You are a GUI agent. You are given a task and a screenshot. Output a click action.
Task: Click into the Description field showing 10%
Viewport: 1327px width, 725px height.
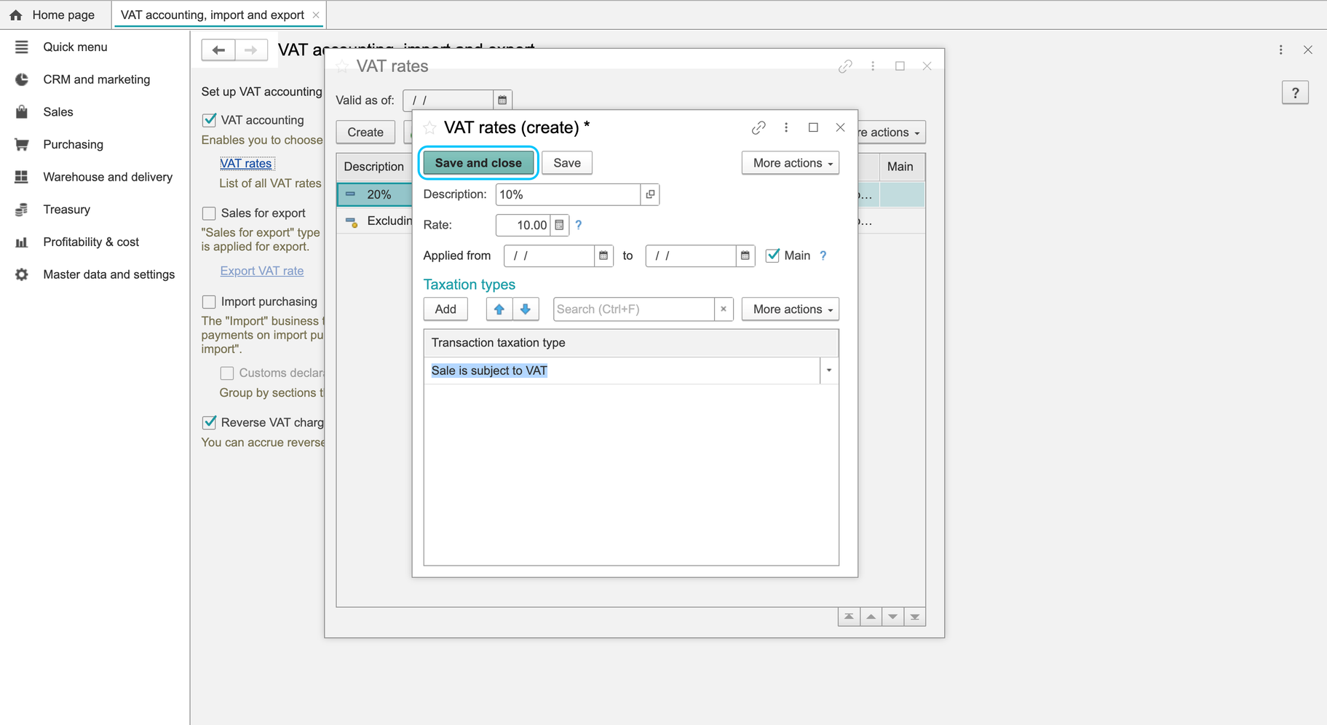coord(568,194)
